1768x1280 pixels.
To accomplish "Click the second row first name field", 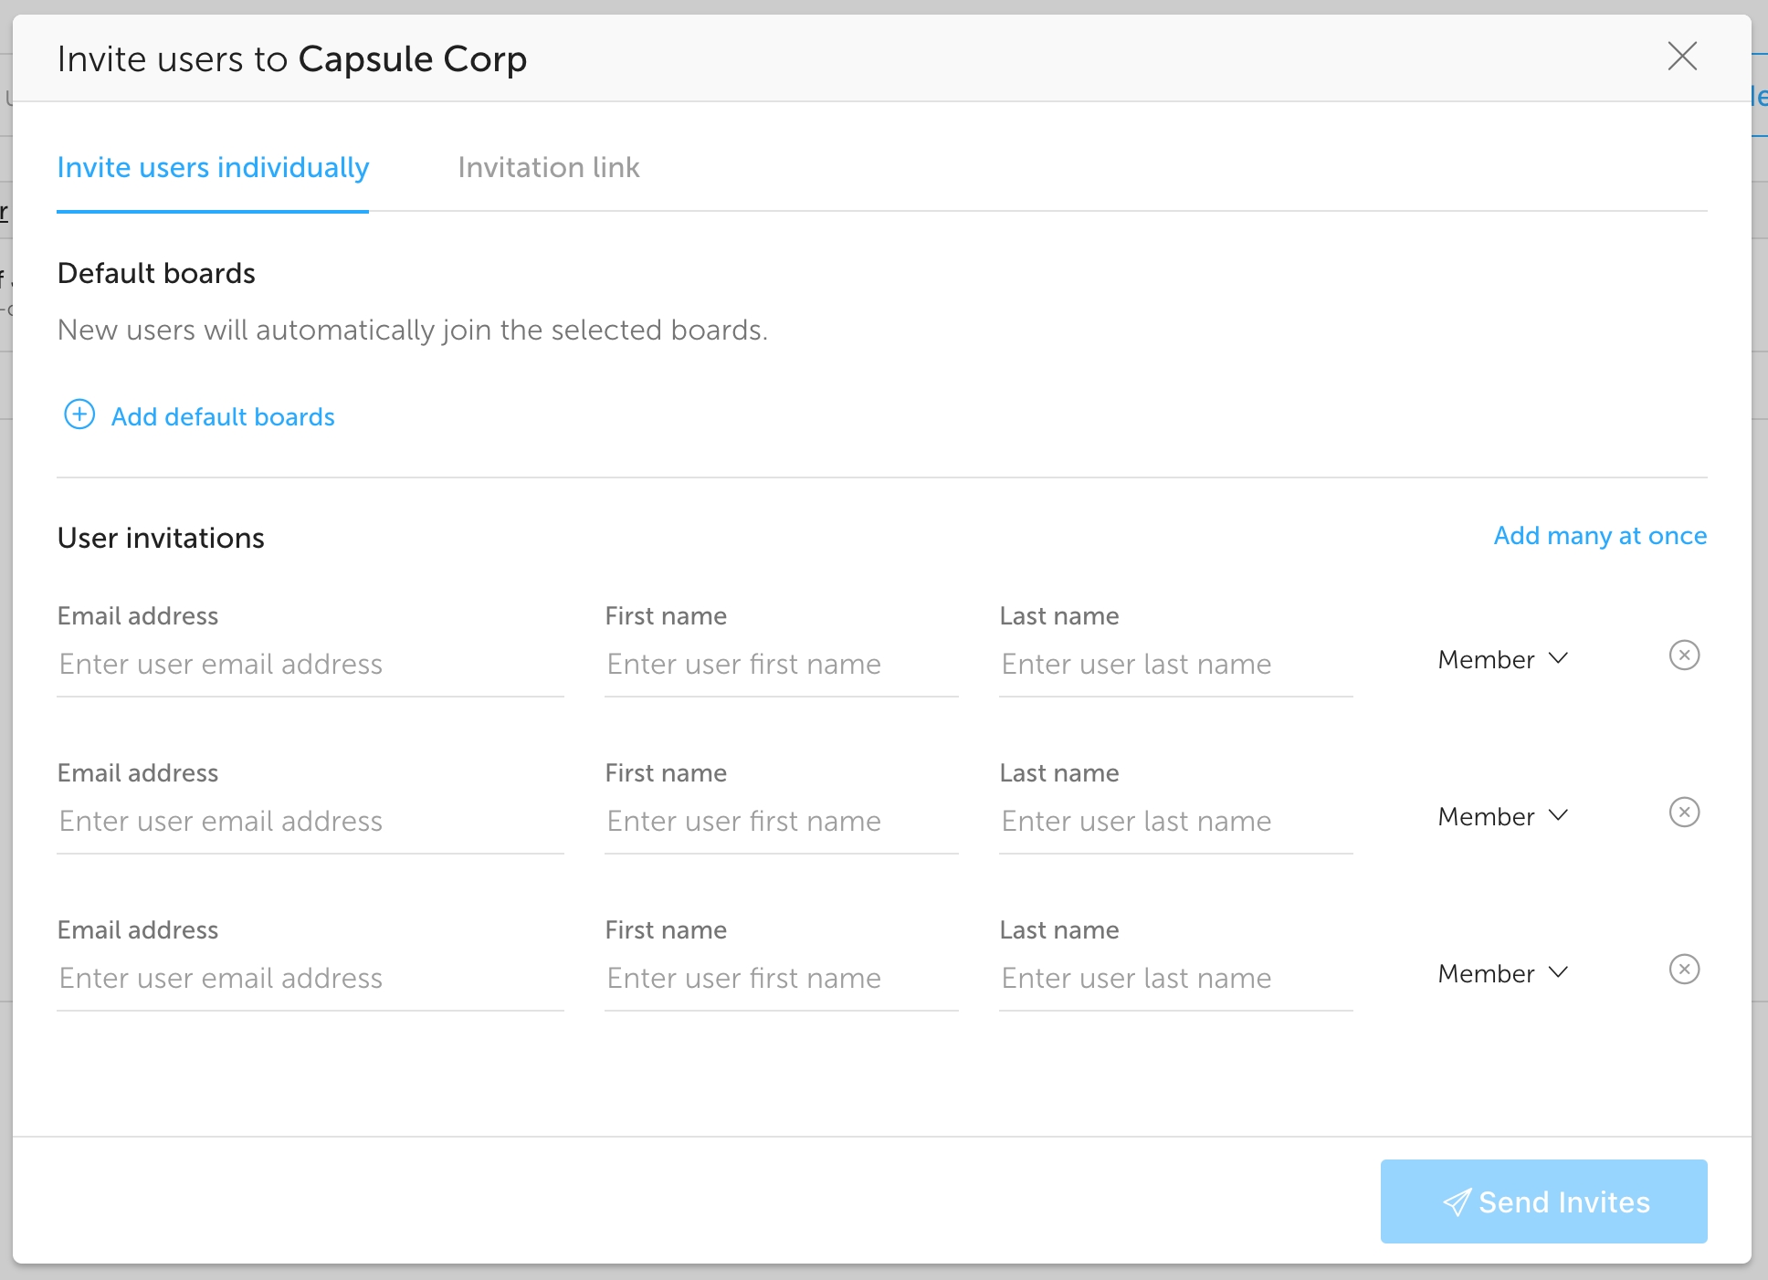I will tap(781, 822).
